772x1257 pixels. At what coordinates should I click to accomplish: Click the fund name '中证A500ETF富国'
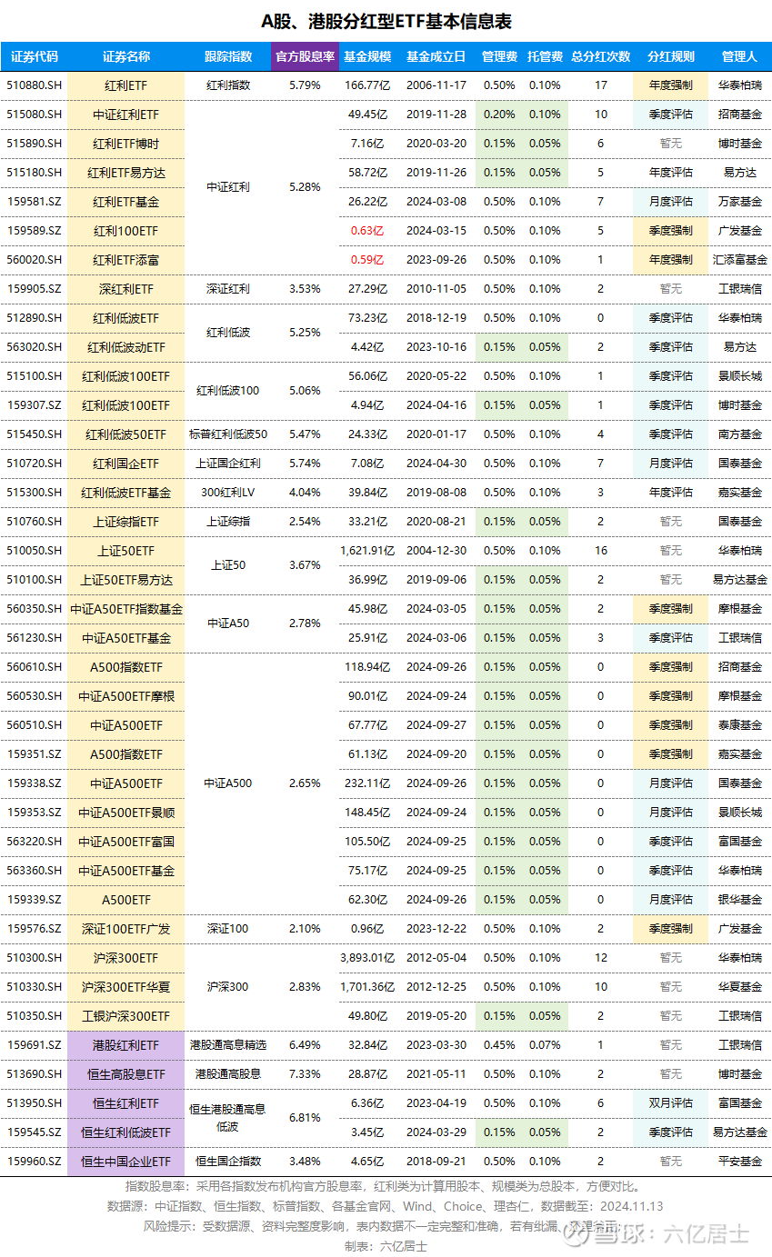tap(125, 842)
